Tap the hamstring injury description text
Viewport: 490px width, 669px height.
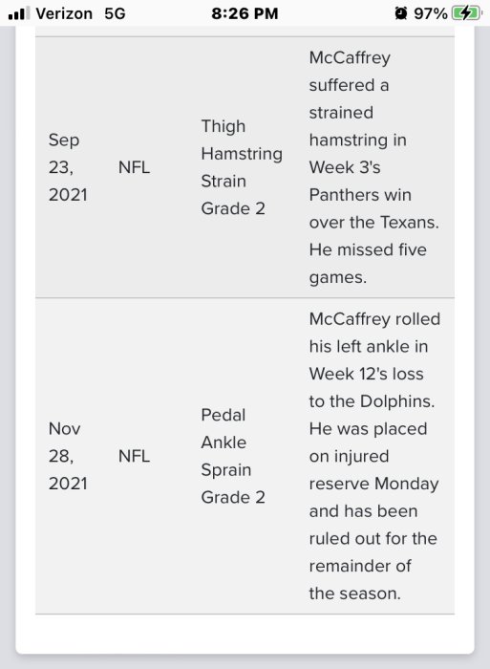tap(374, 167)
